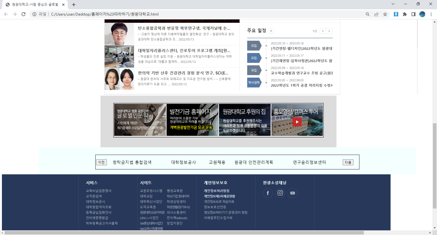Play the campus tour promo video
Image resolution: width=437 pixels, height=235 pixels.
click(x=297, y=122)
